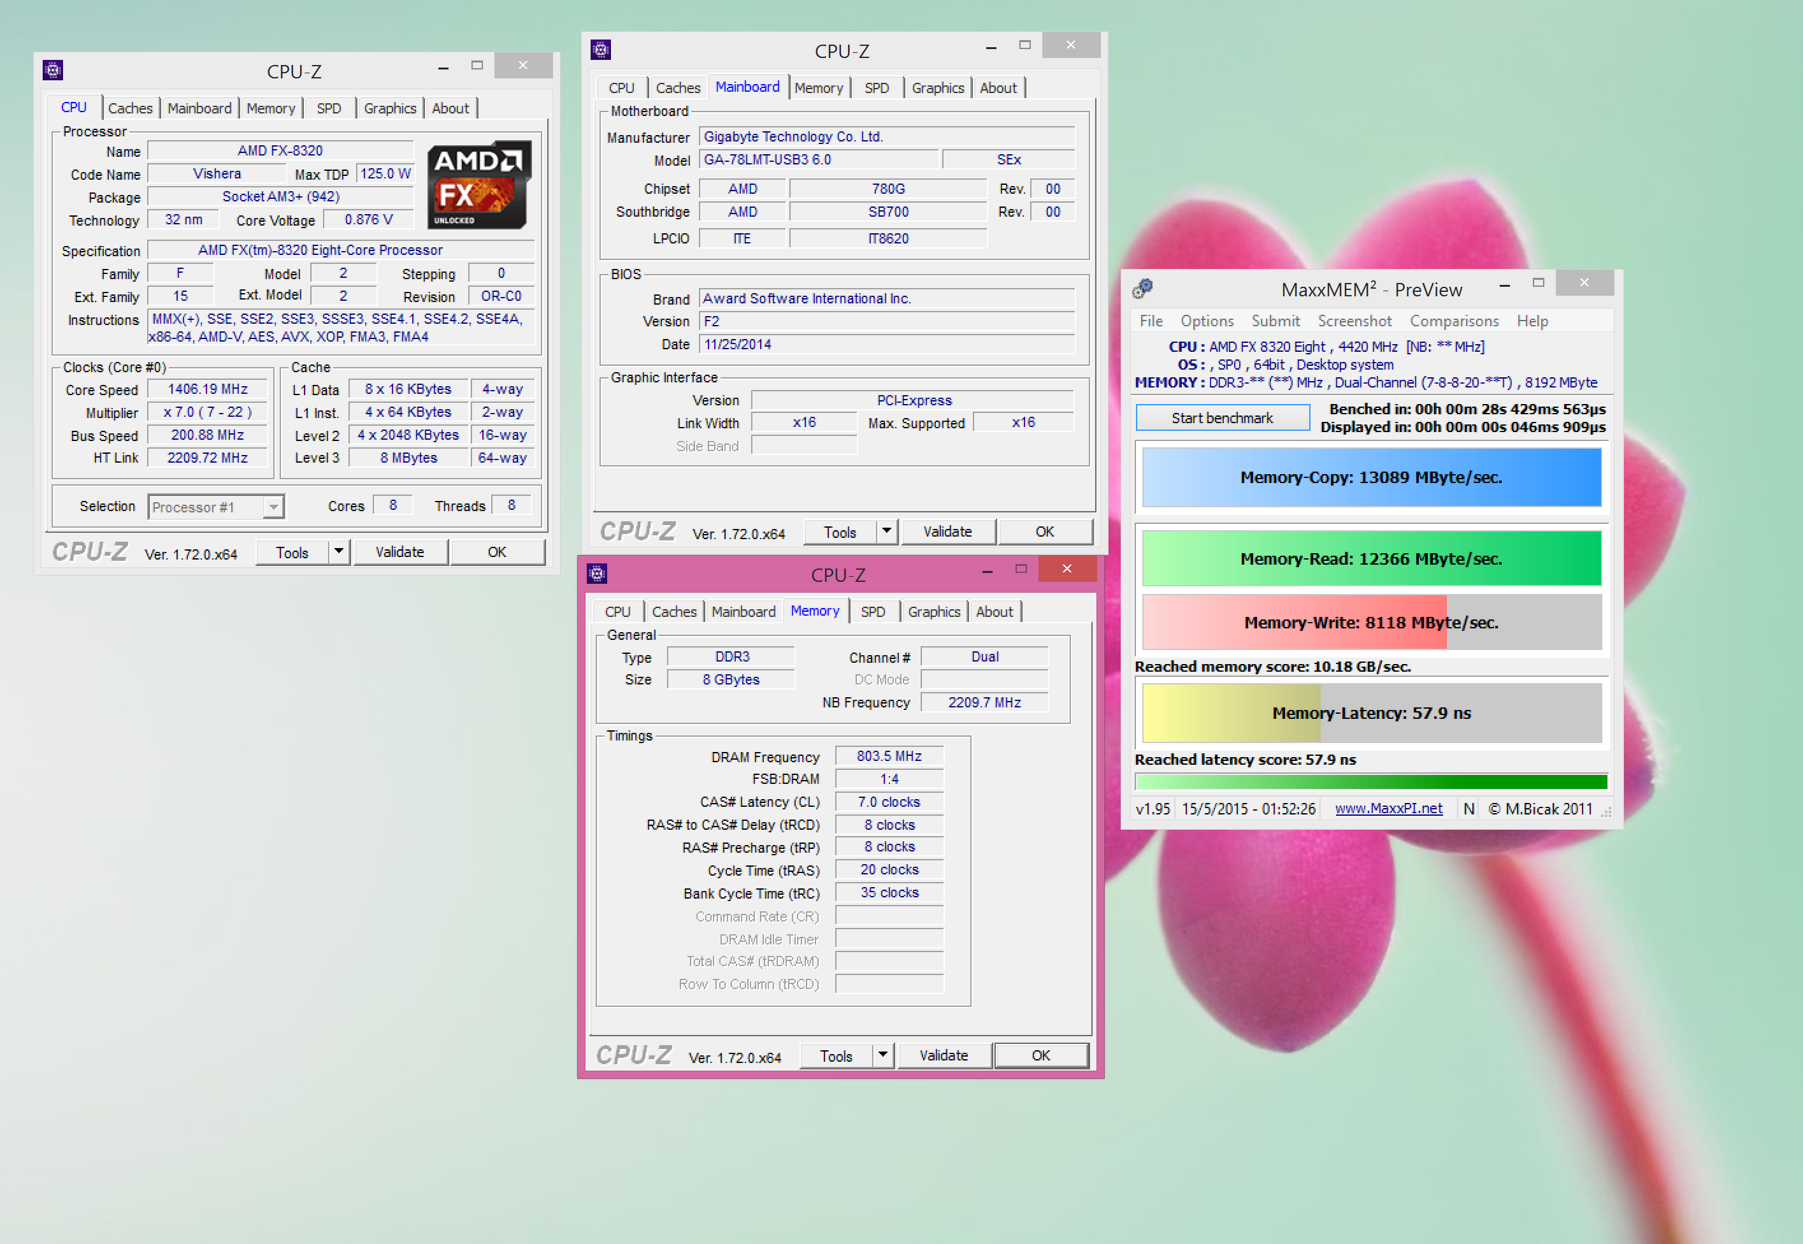Click the Memory-Write 8118 MByte/sec bar

1371,623
